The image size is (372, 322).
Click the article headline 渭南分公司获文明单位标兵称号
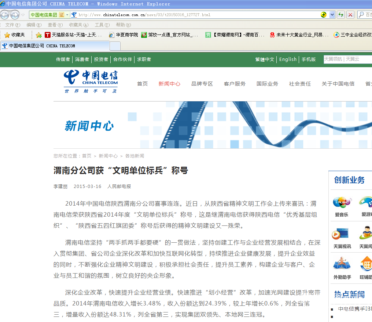pyautogui.click(x=121, y=170)
